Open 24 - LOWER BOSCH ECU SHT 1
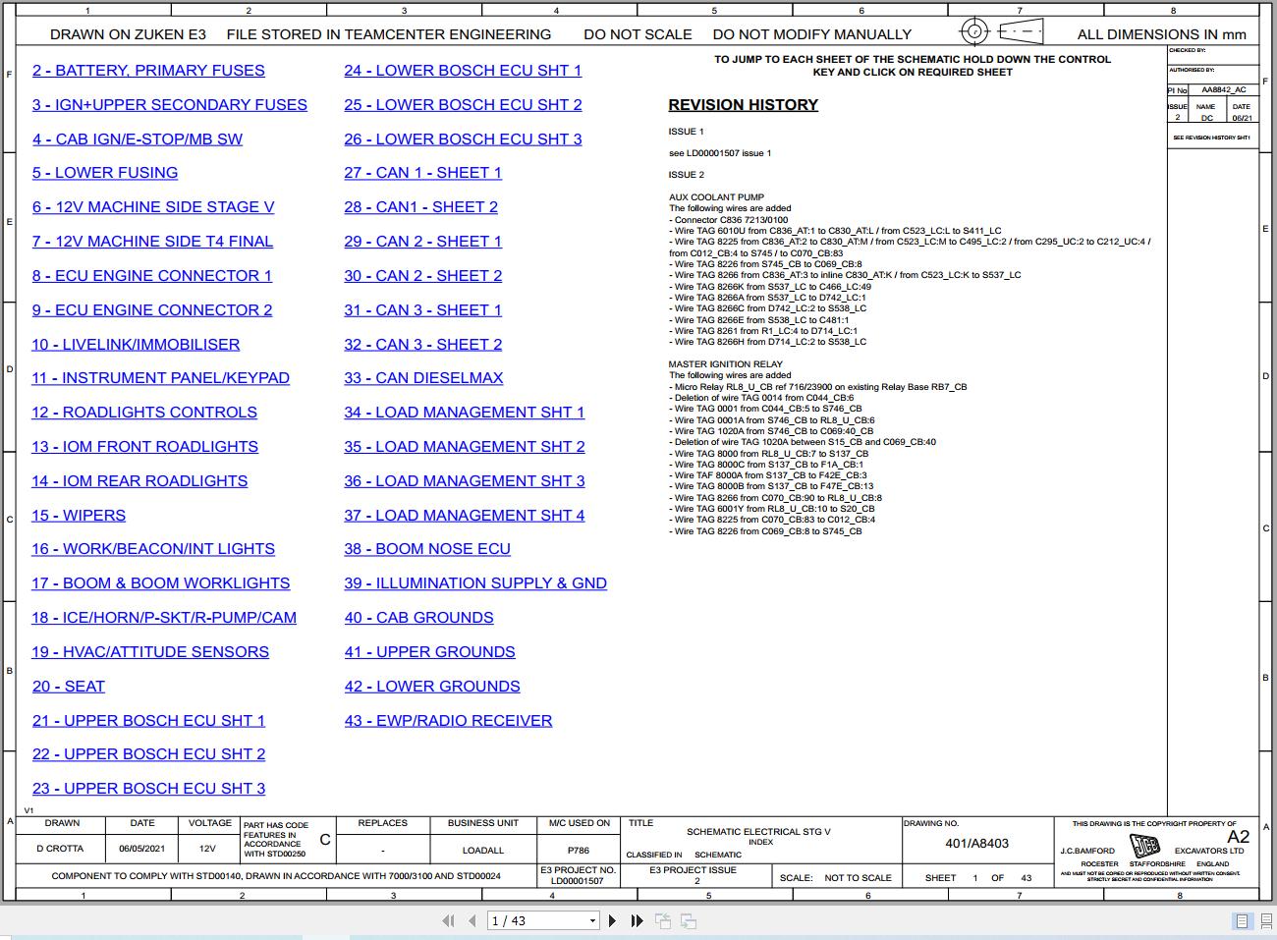 (x=463, y=71)
